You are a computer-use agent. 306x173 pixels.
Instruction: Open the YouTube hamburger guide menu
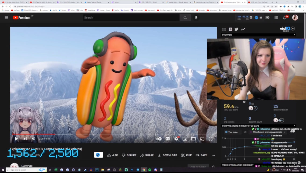6,17
